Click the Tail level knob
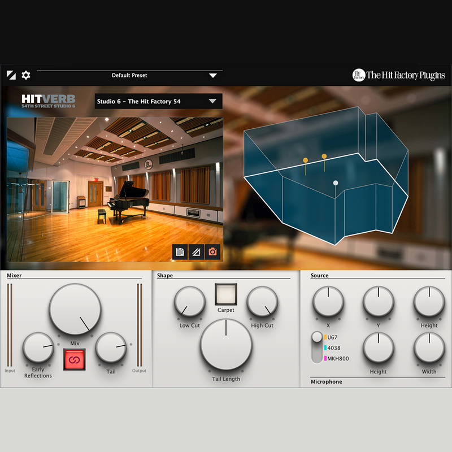The image size is (452, 452). click(x=111, y=347)
